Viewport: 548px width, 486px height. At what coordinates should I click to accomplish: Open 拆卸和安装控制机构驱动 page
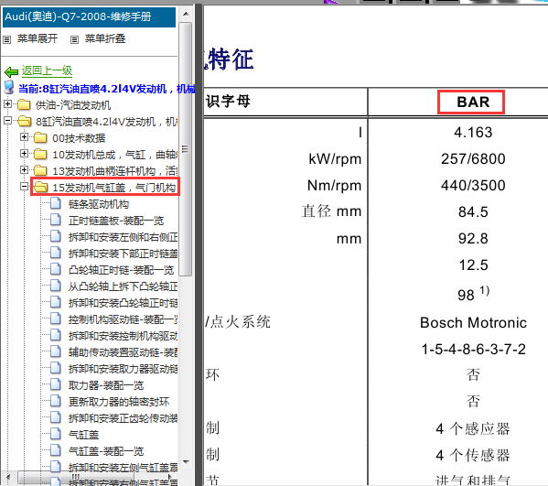pos(123,336)
